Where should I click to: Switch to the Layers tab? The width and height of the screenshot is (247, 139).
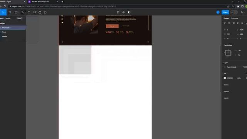click(2, 18)
